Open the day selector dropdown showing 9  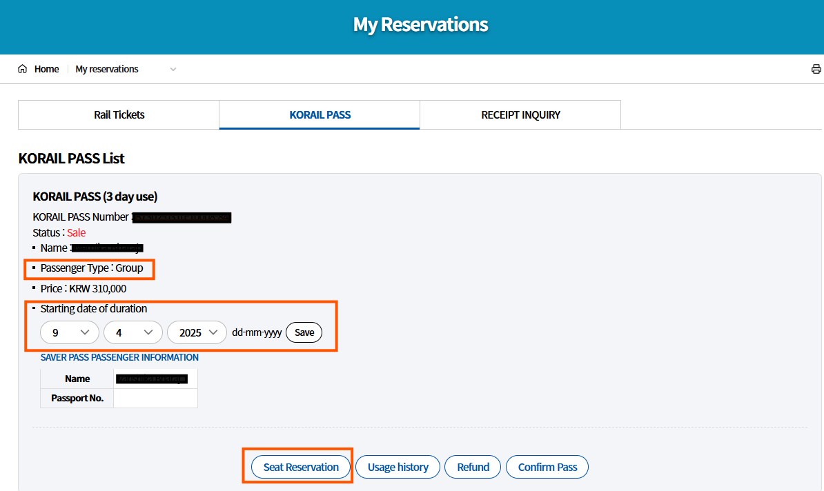(69, 332)
